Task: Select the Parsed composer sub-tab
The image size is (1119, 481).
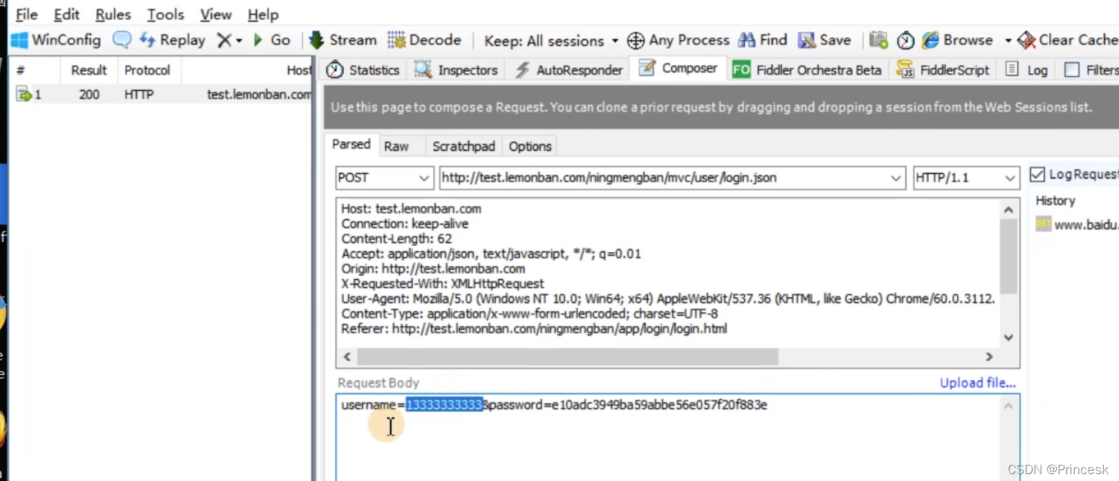Action: [x=351, y=144]
